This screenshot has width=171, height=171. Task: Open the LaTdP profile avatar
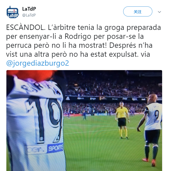click(13, 12)
